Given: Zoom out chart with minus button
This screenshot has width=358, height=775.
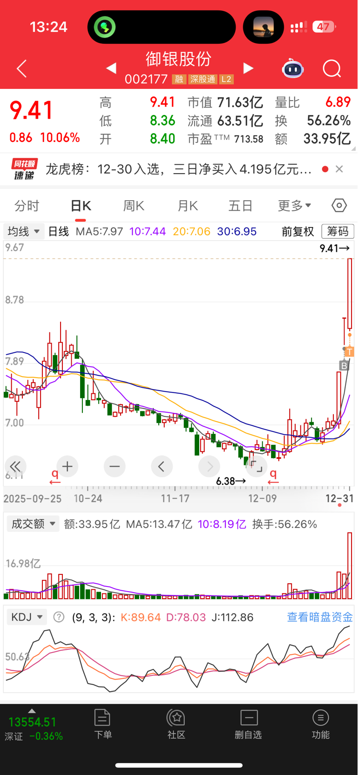Looking at the screenshot, I should (115, 466).
